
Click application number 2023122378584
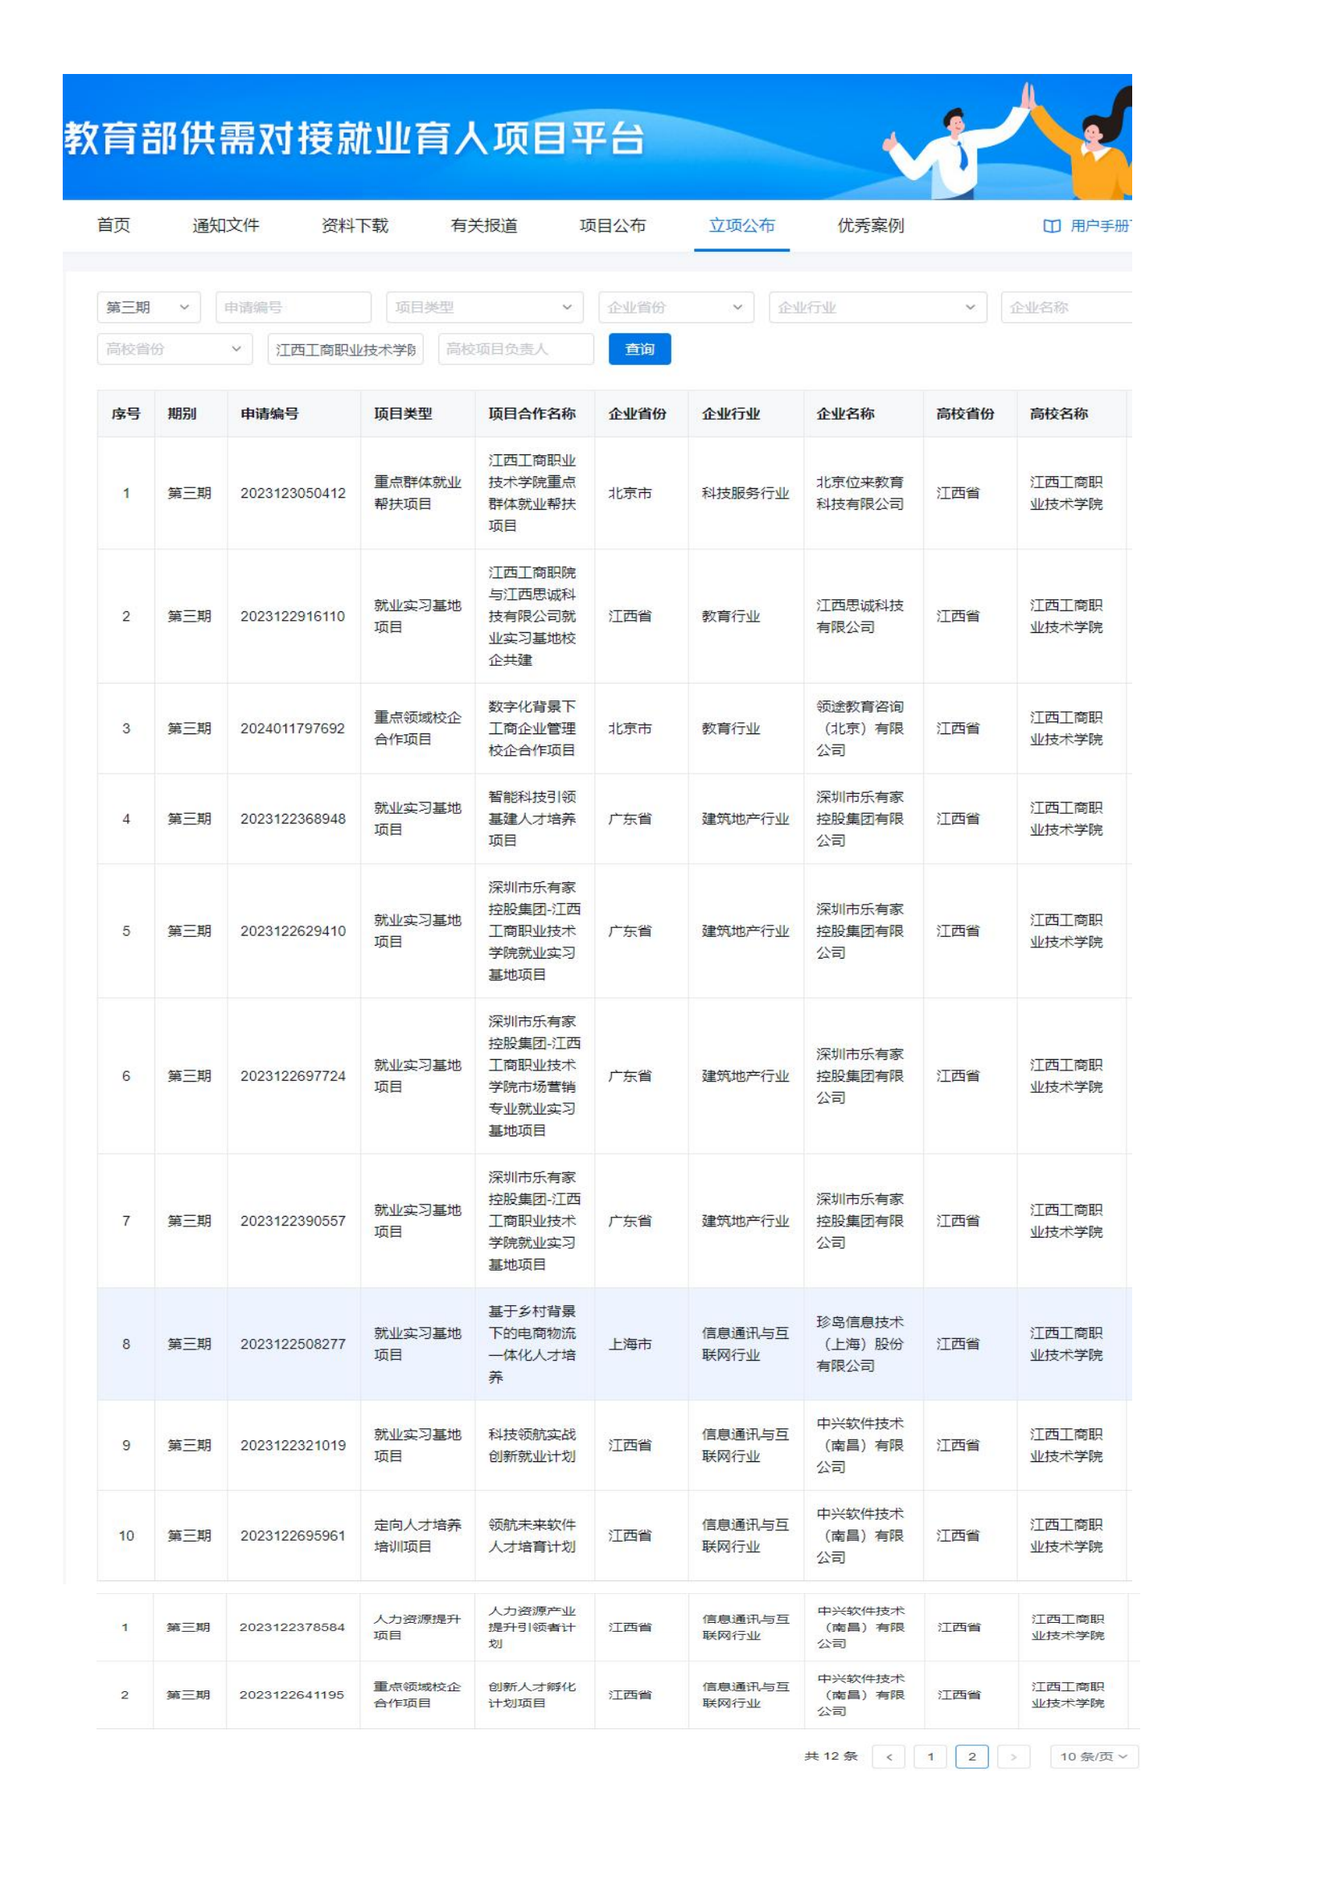pyautogui.click(x=292, y=1627)
